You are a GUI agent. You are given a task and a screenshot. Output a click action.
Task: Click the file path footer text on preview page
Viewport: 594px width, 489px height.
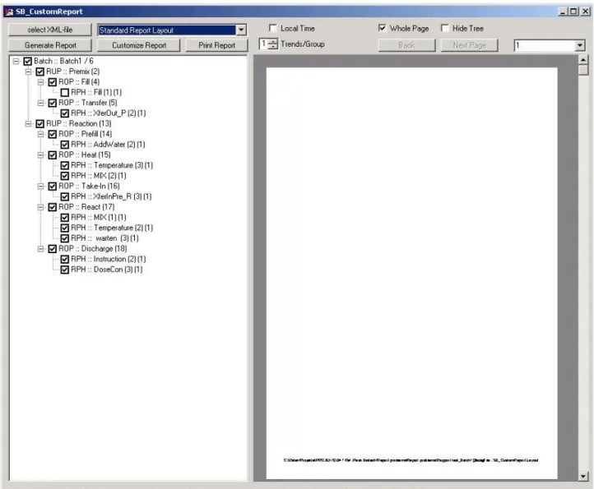tap(411, 460)
